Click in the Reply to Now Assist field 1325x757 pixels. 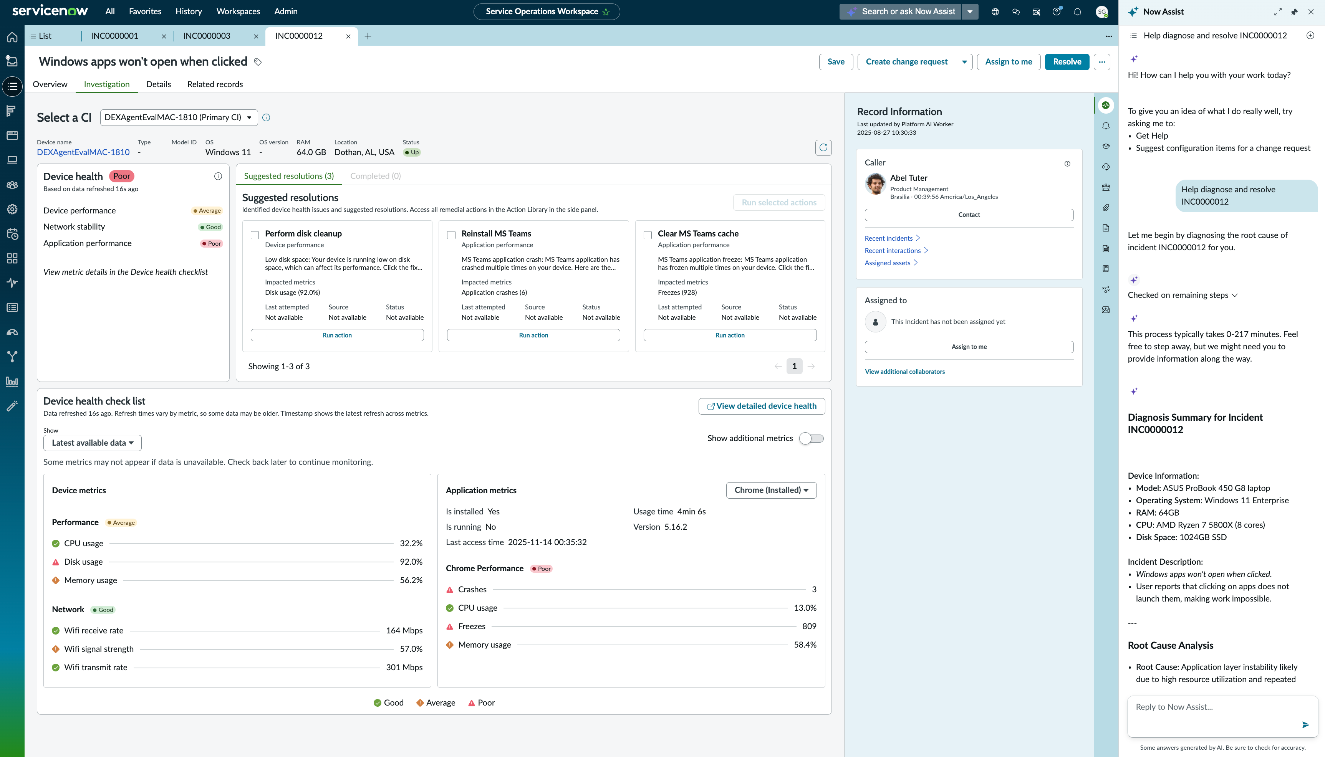[x=1222, y=716]
